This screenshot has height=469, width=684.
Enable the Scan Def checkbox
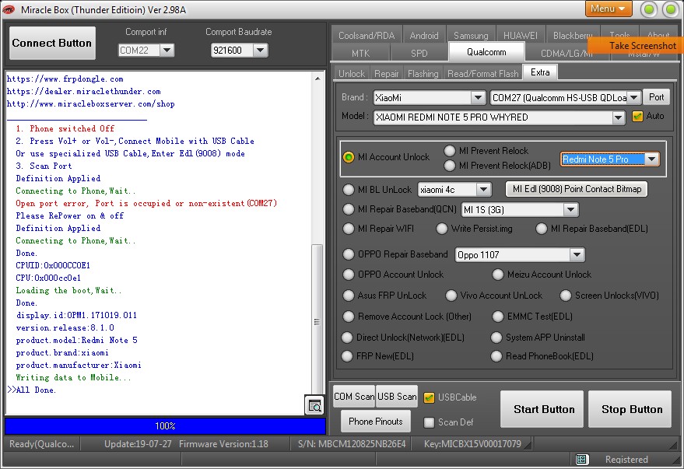pos(430,422)
